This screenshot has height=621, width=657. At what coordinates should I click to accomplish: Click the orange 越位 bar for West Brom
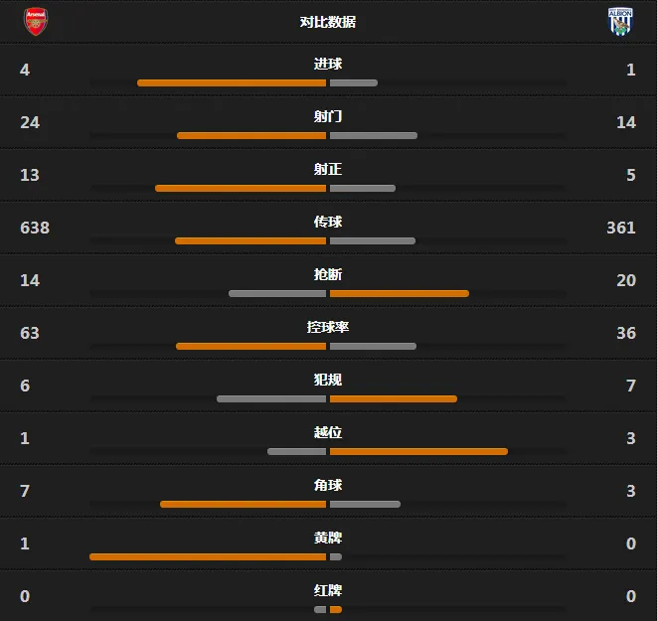(418, 451)
